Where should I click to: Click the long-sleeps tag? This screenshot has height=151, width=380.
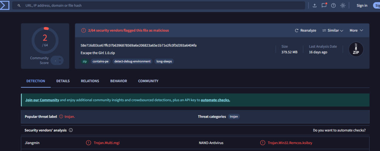pyautogui.click(x=164, y=61)
